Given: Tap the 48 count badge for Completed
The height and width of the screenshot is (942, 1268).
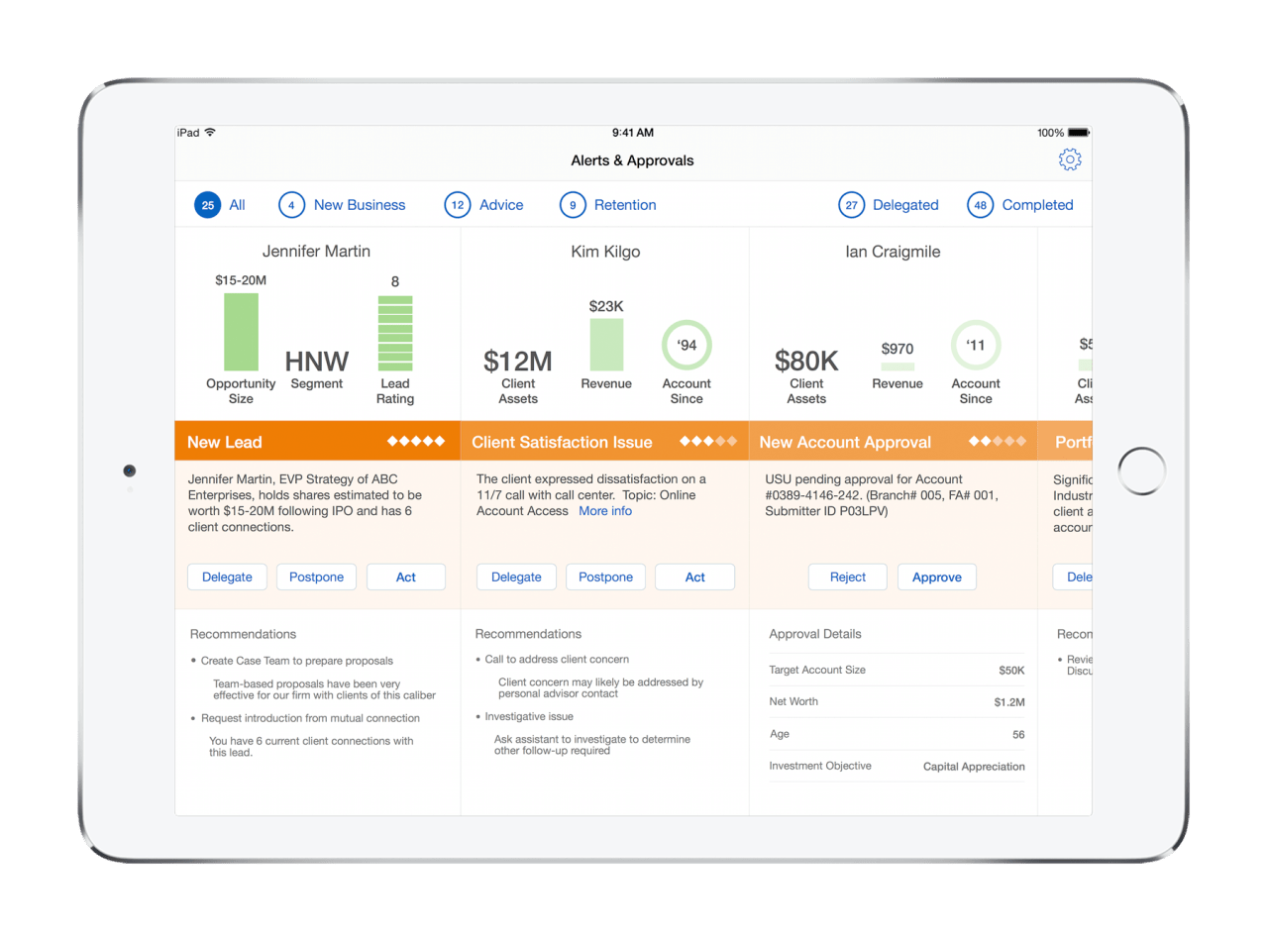Looking at the screenshot, I should click(980, 205).
